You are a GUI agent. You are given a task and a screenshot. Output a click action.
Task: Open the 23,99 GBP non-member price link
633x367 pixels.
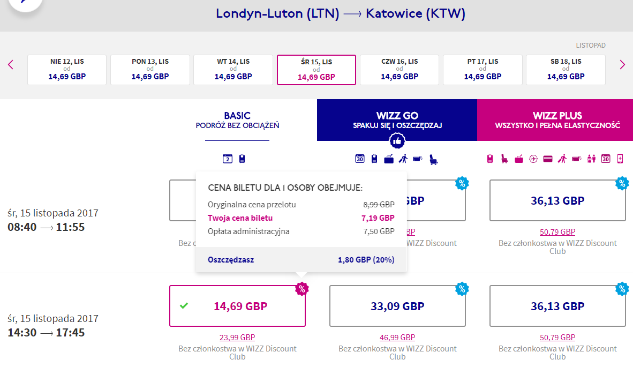click(x=237, y=337)
